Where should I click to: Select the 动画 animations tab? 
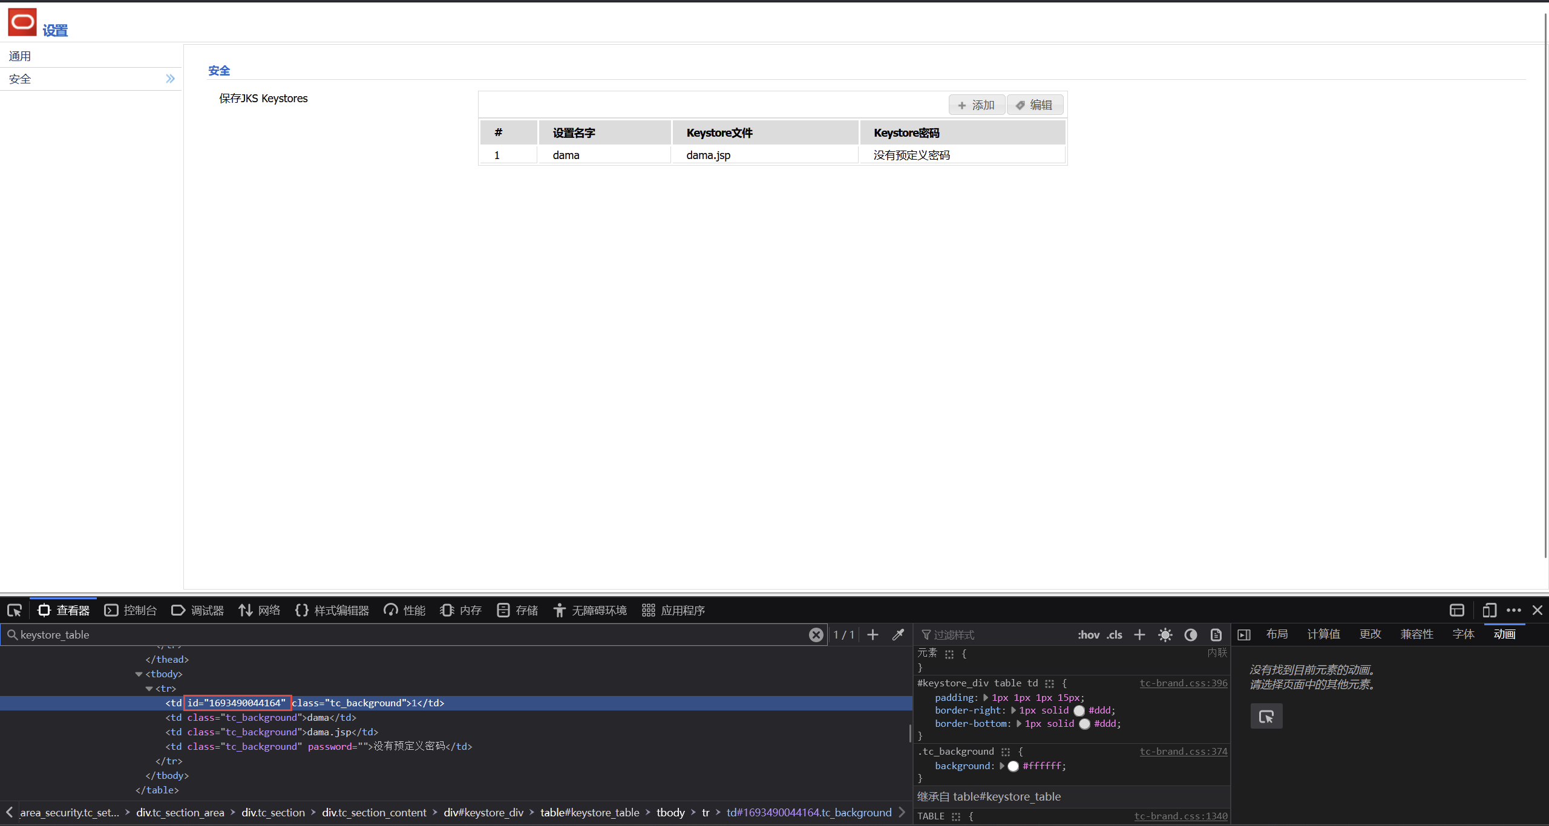1504,634
